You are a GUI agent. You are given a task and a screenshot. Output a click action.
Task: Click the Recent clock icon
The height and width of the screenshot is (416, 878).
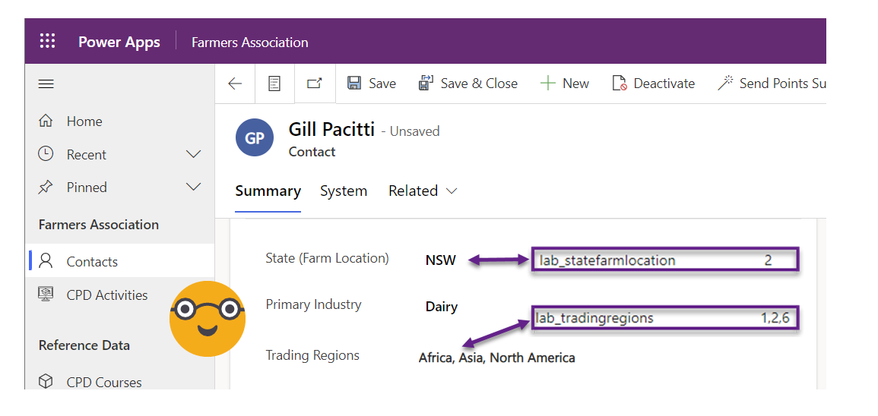(x=46, y=154)
